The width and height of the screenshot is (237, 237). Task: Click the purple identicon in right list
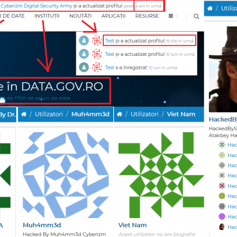pyautogui.click(x=222, y=216)
